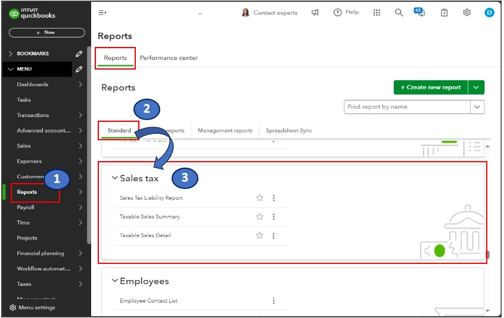Image resolution: width=504 pixels, height=318 pixels.
Task: Switch to Performance center tab
Action: (169, 58)
